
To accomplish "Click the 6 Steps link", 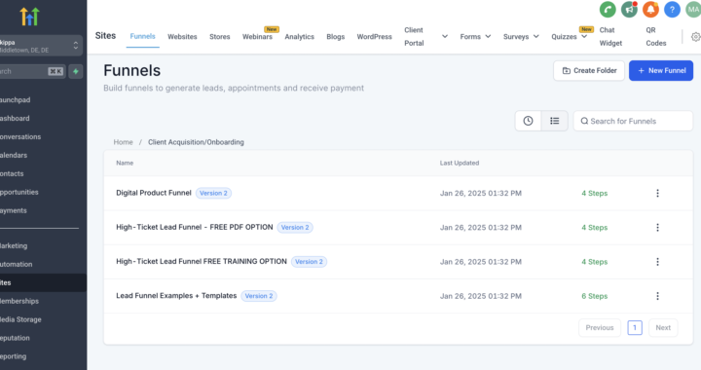I will pyautogui.click(x=594, y=296).
